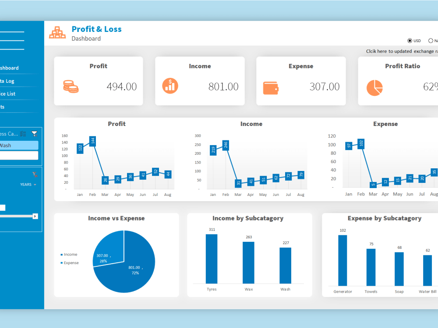This screenshot has height=328, width=438.
Task: Click the white timeline period block
Action: coord(3,207)
